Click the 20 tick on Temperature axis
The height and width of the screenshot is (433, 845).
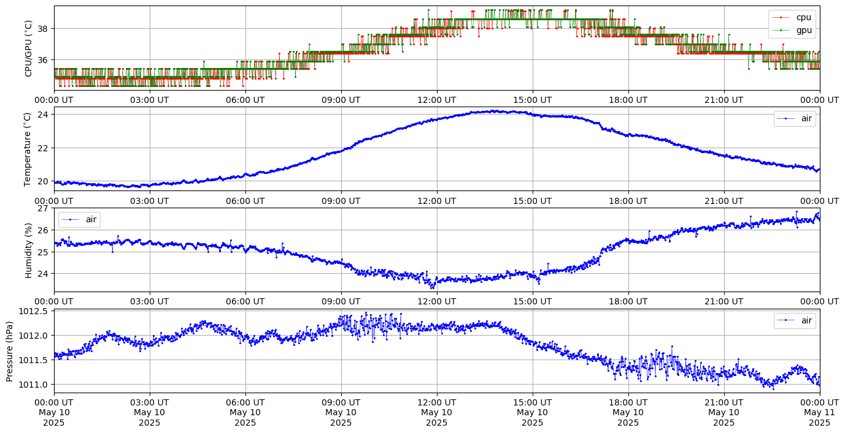pos(44,181)
